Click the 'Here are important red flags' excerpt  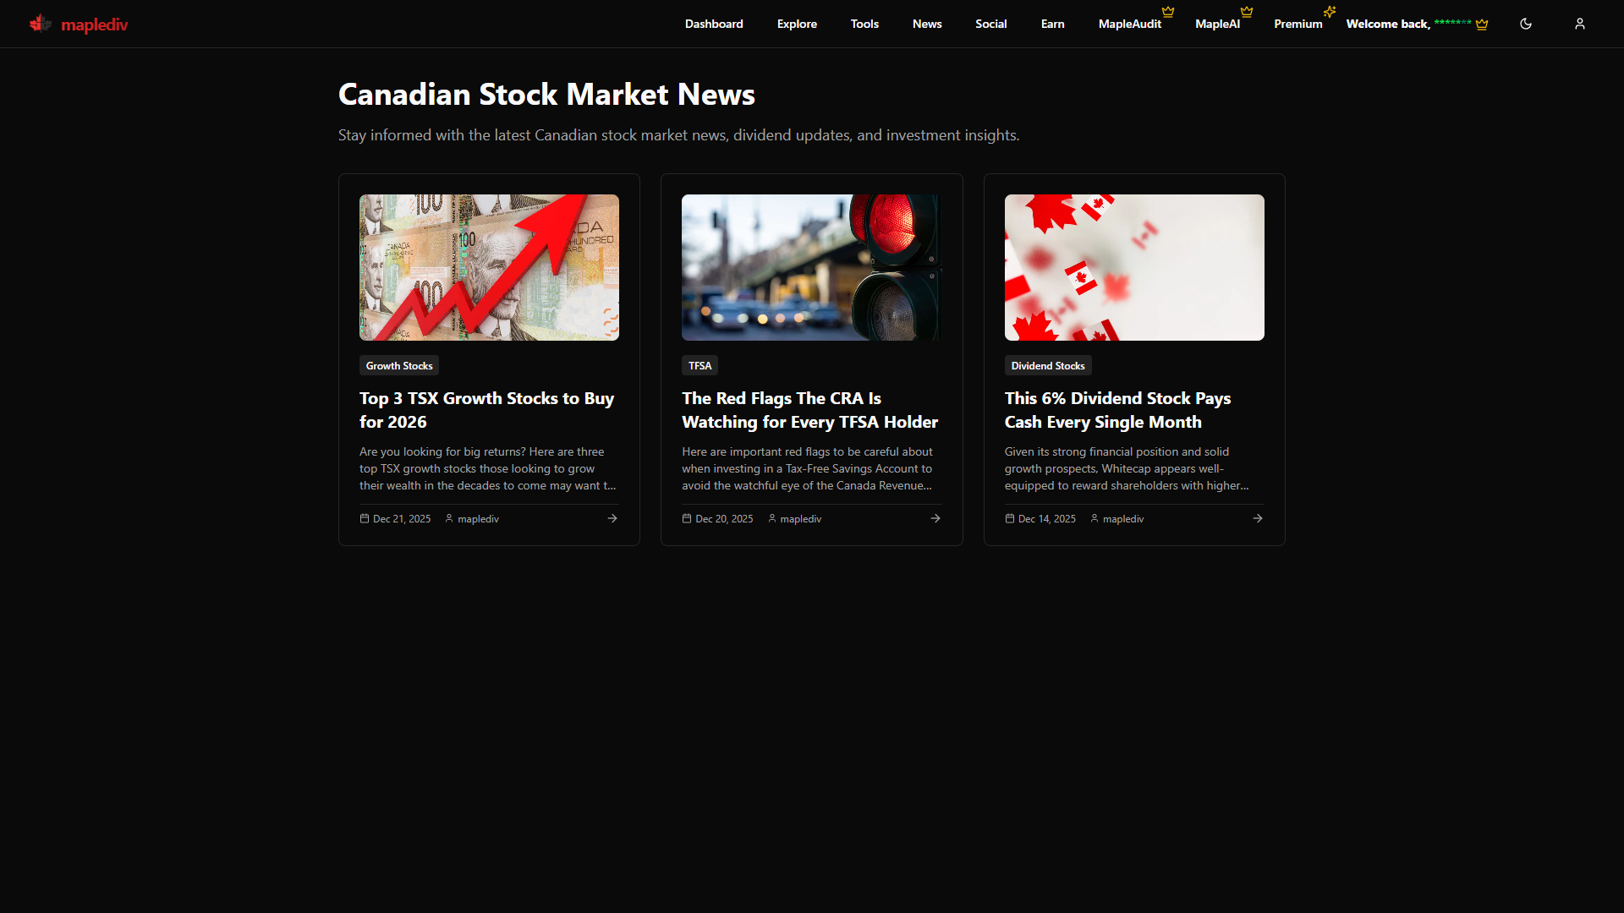click(808, 468)
